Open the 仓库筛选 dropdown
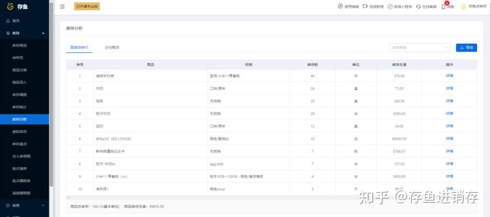 pyautogui.click(x=419, y=47)
